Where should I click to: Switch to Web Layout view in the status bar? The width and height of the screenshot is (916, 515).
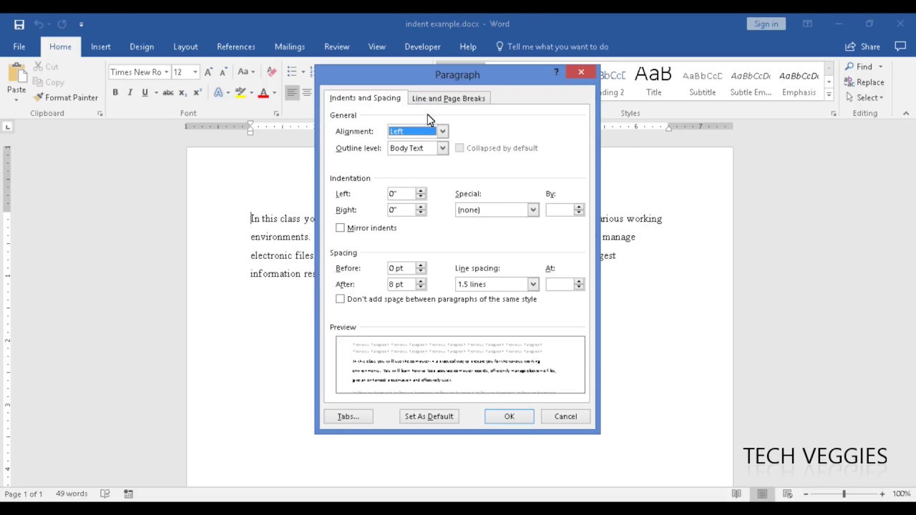787,494
